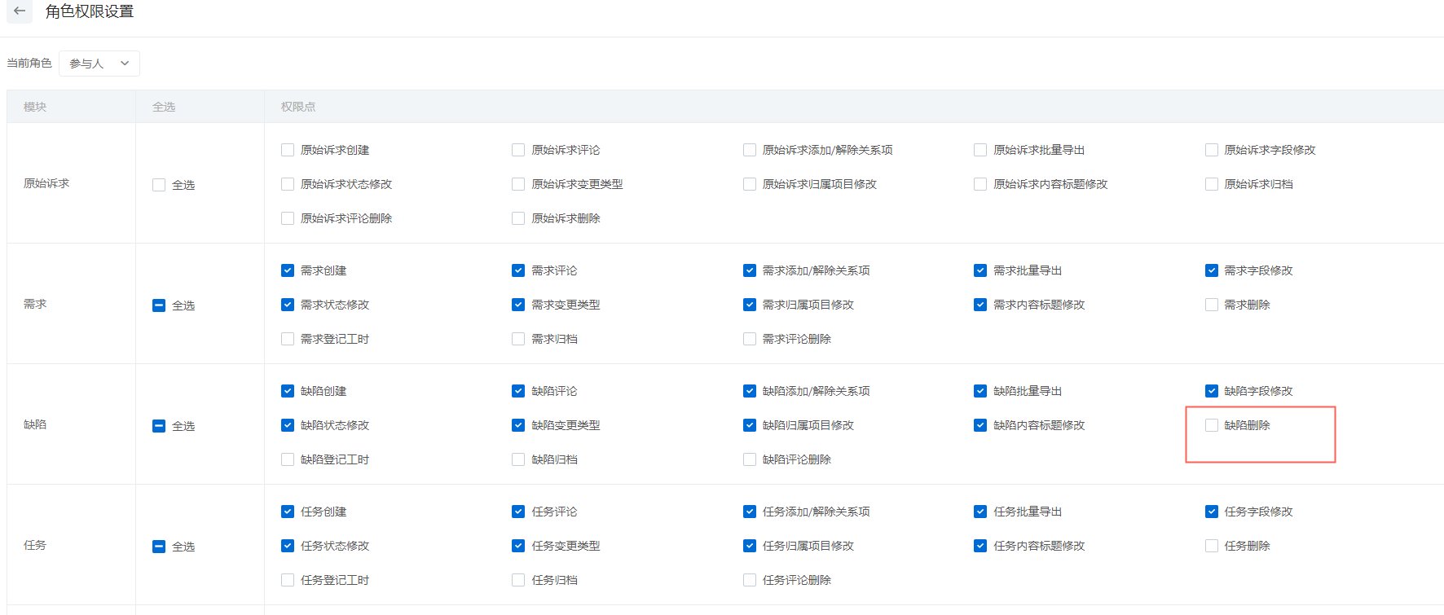The height and width of the screenshot is (615, 1444).
Task: Check 全选 for 原始诉求 module
Action: (159, 185)
